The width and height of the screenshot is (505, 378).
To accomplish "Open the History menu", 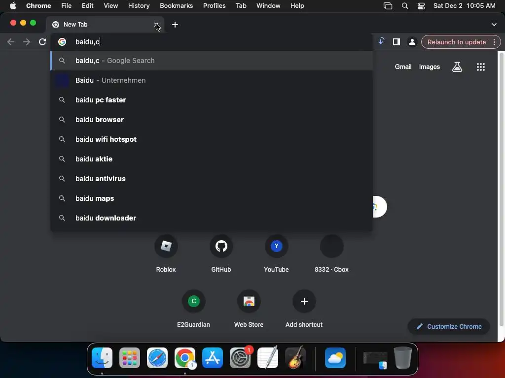I will pyautogui.click(x=139, y=6).
